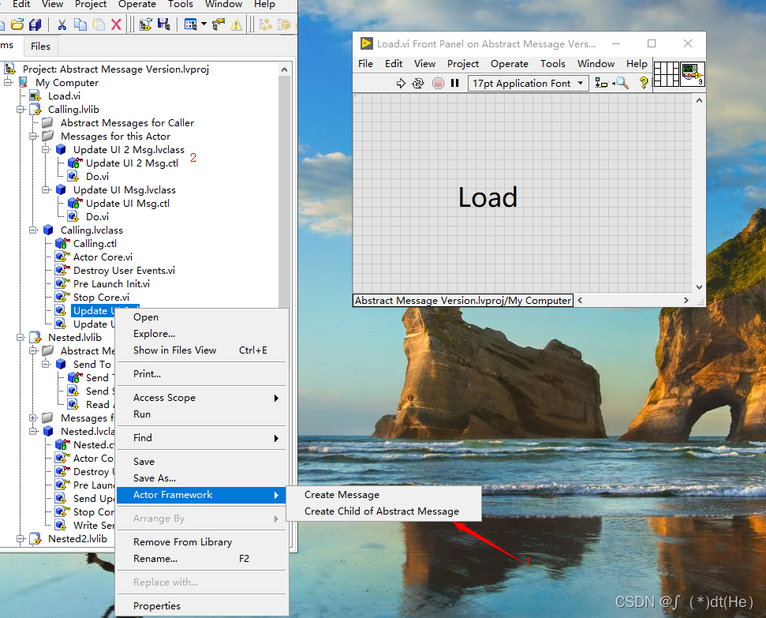Open the Operate menu on Load.vi
The width and height of the screenshot is (766, 618).
tap(510, 64)
